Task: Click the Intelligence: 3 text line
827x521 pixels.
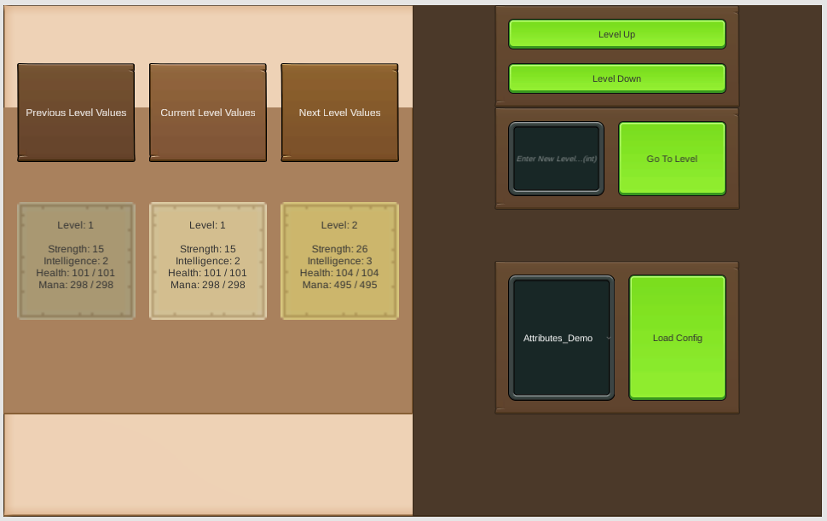Action: point(339,261)
